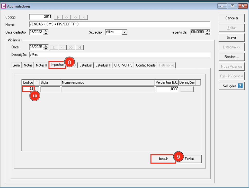
Task: Go to first record in Código navigation
Action: point(58,17)
